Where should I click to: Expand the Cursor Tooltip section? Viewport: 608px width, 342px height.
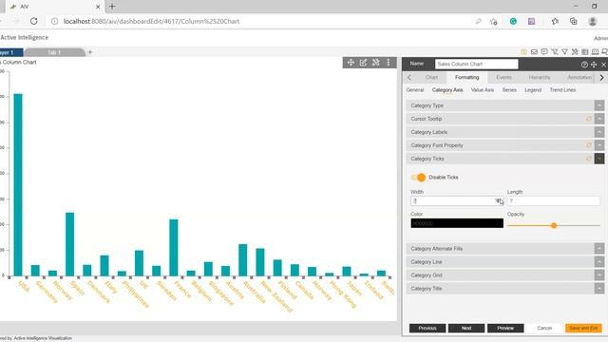[x=599, y=119]
